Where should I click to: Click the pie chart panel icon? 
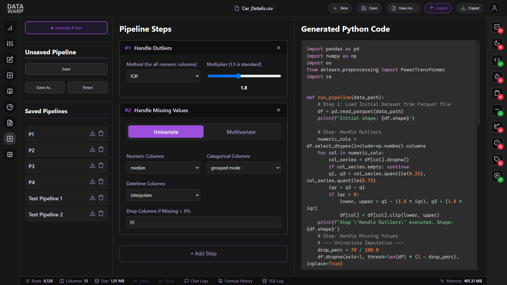click(x=10, y=107)
